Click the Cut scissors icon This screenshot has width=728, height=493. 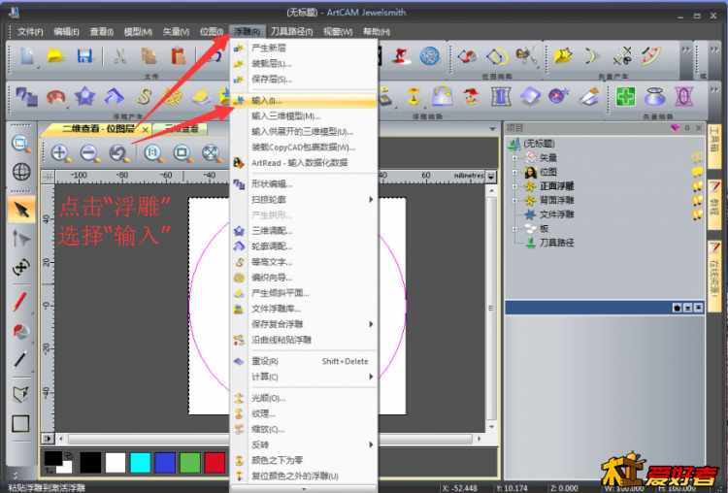[x=120, y=56]
